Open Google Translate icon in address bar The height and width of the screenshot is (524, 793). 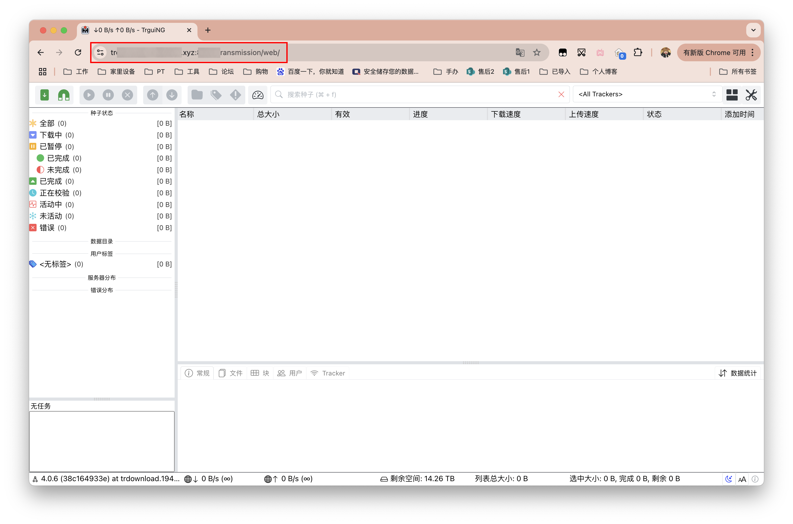pos(519,52)
